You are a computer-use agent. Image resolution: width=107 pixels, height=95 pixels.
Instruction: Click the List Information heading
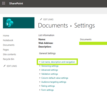[x=46, y=35]
